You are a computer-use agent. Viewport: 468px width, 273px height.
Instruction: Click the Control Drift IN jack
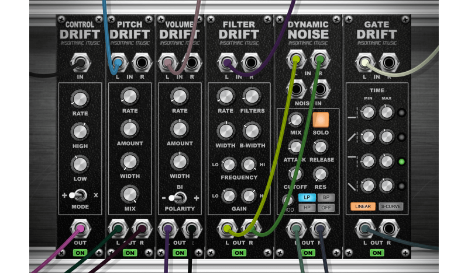tap(80, 63)
